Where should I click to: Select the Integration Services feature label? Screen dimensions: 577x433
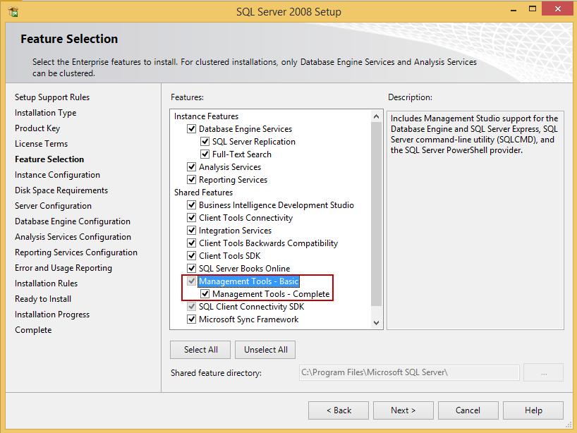(x=235, y=231)
